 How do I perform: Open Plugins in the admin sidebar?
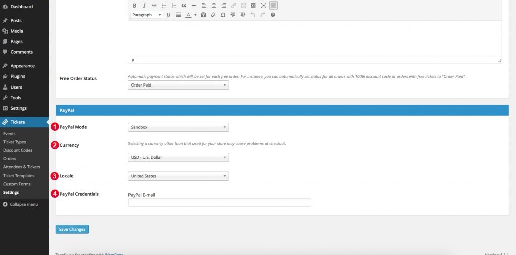click(18, 76)
